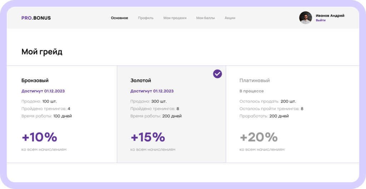Select the Бронзовый grade title
This screenshot has height=189, width=366.
coord(35,80)
